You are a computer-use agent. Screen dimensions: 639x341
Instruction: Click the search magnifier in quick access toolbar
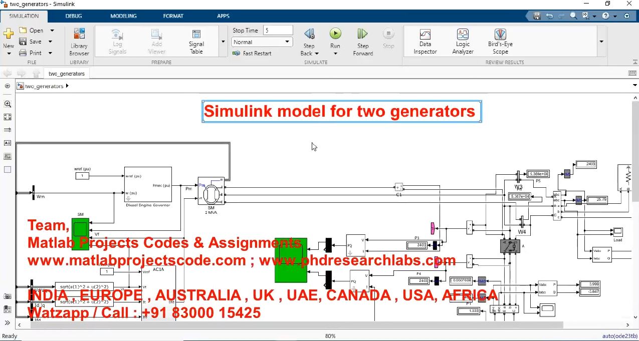pyautogui.click(x=573, y=16)
